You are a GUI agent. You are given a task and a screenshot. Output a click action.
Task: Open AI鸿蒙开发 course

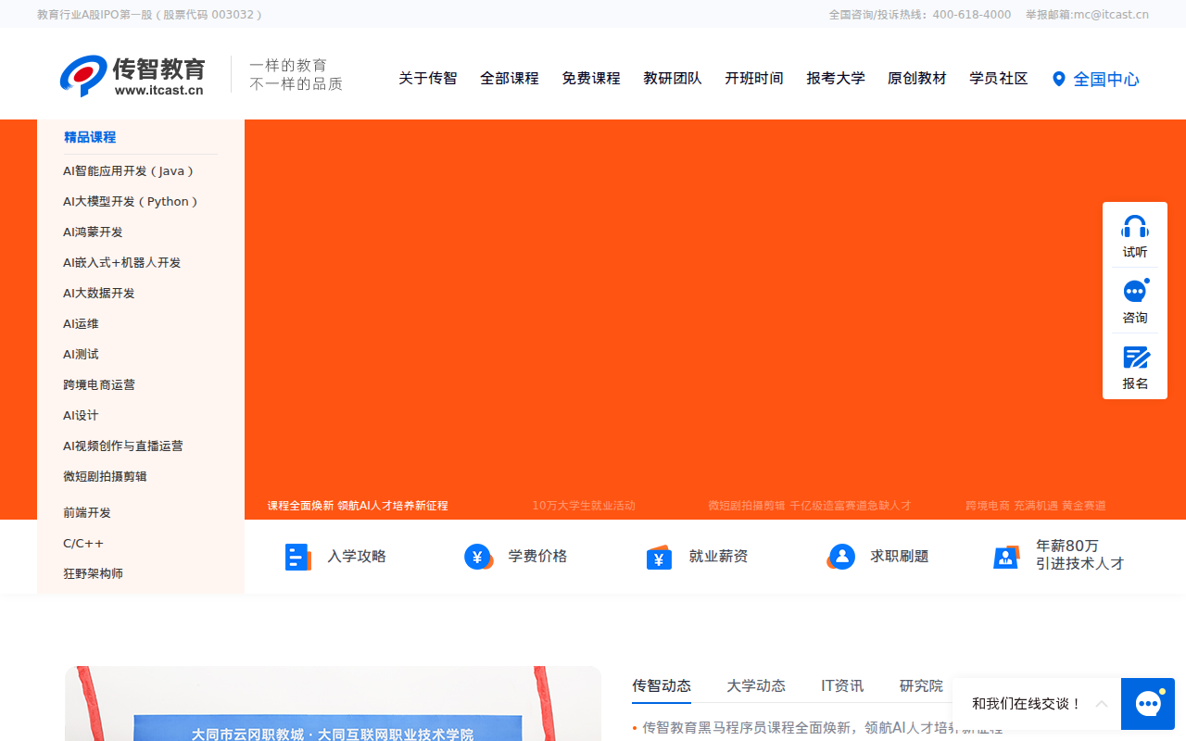(x=93, y=232)
